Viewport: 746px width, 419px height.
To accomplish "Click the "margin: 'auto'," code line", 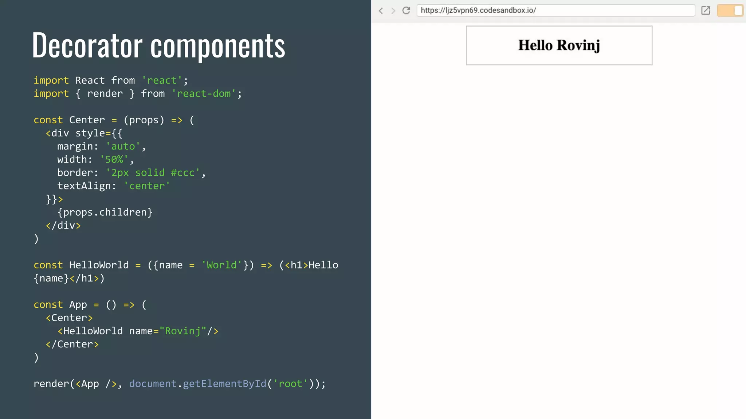I will pyautogui.click(x=102, y=147).
